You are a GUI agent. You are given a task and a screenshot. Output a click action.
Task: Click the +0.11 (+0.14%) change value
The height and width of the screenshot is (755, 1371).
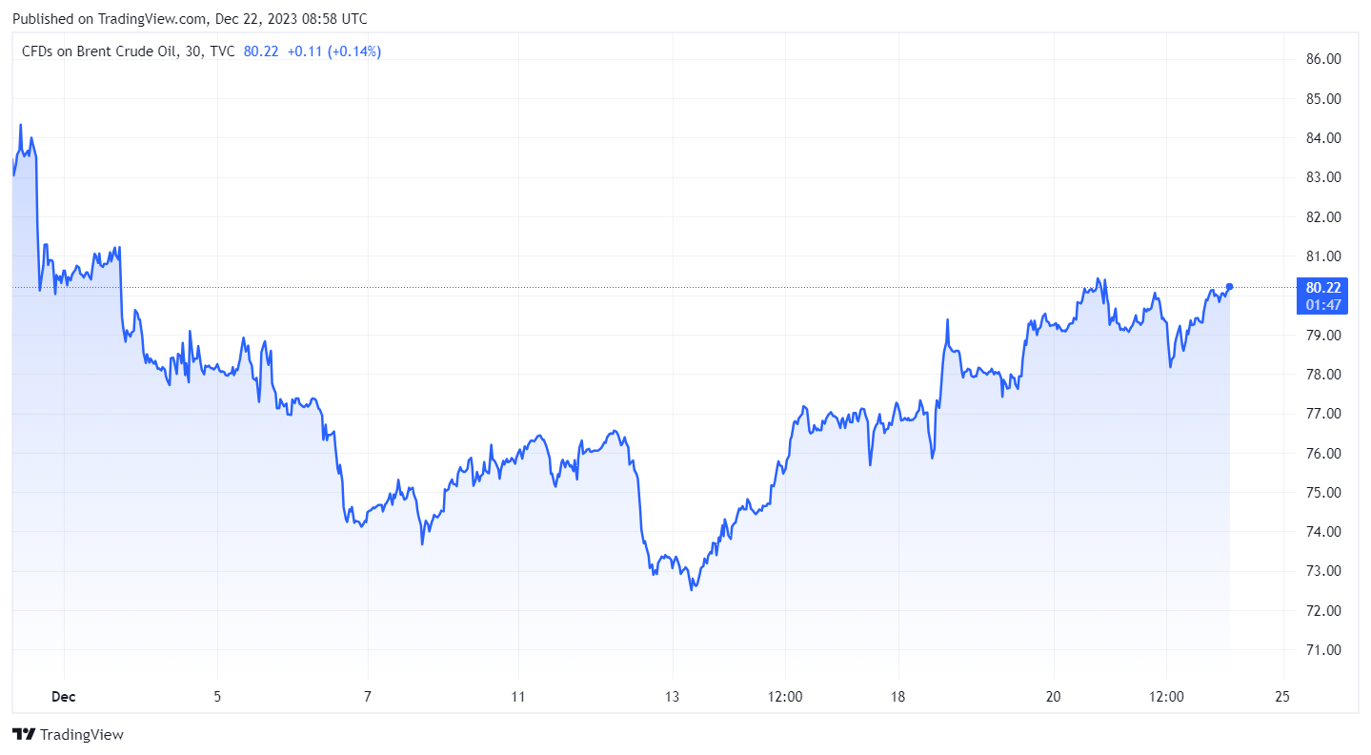[334, 51]
